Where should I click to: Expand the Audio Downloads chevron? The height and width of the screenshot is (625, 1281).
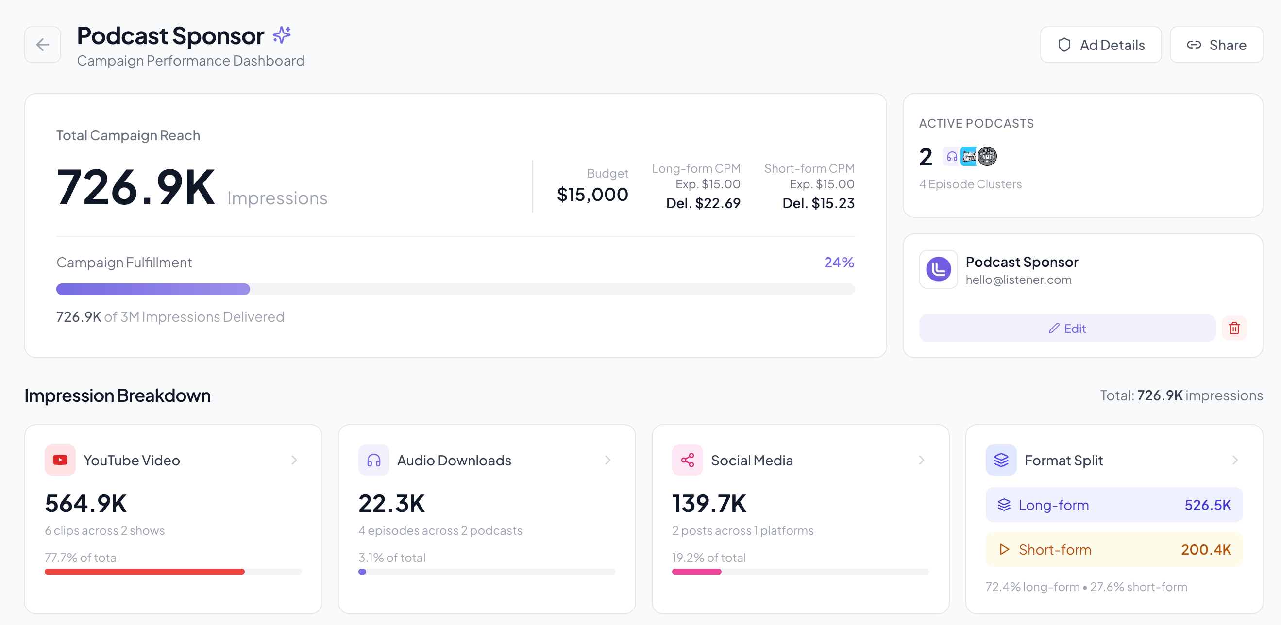click(607, 460)
